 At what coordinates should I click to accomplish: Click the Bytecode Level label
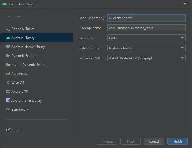[x=90, y=48]
